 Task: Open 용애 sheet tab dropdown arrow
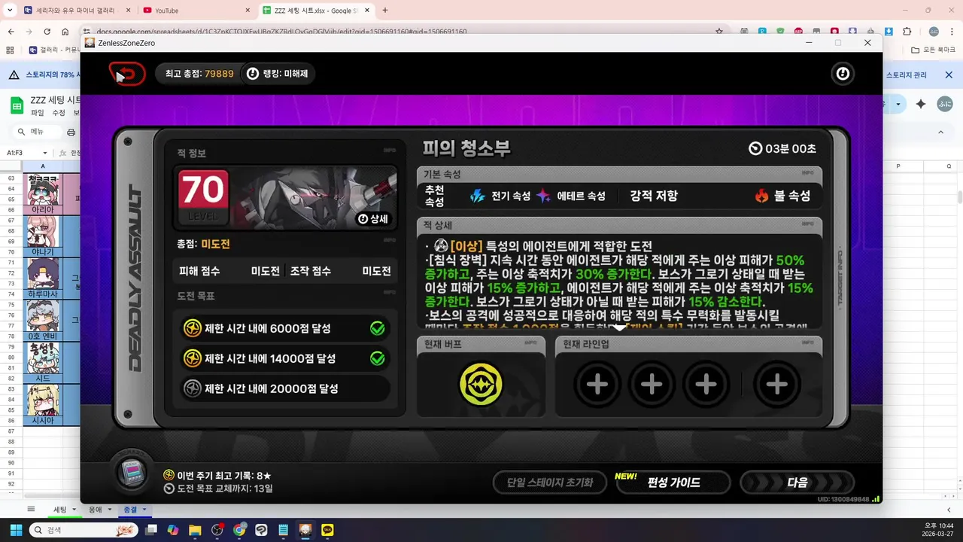pos(110,510)
